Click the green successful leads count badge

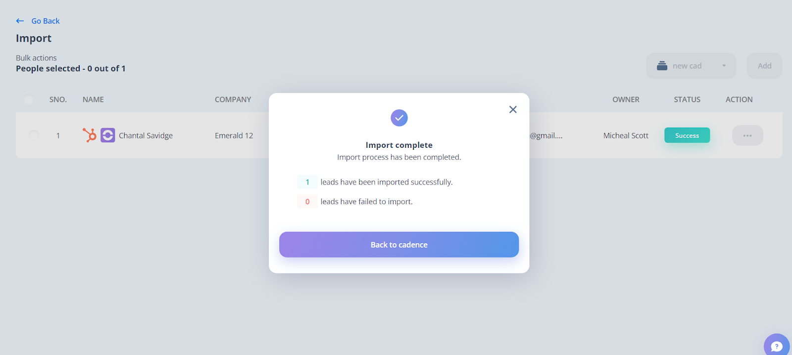pyautogui.click(x=307, y=182)
